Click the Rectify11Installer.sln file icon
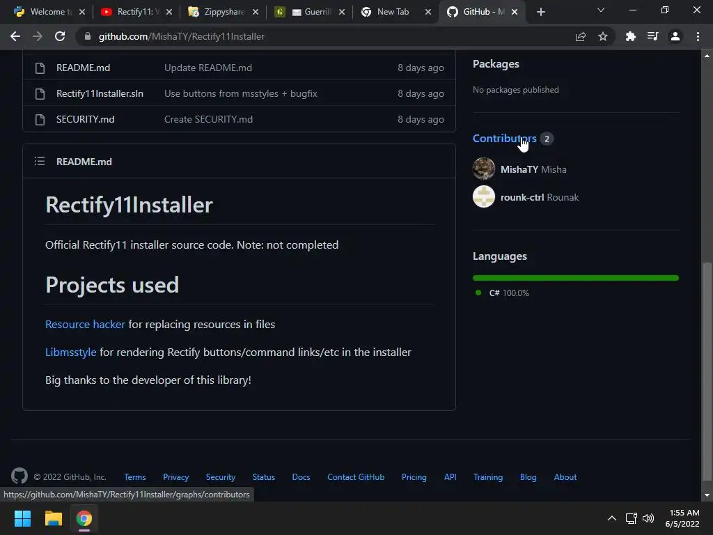This screenshot has width=713, height=535. point(40,94)
